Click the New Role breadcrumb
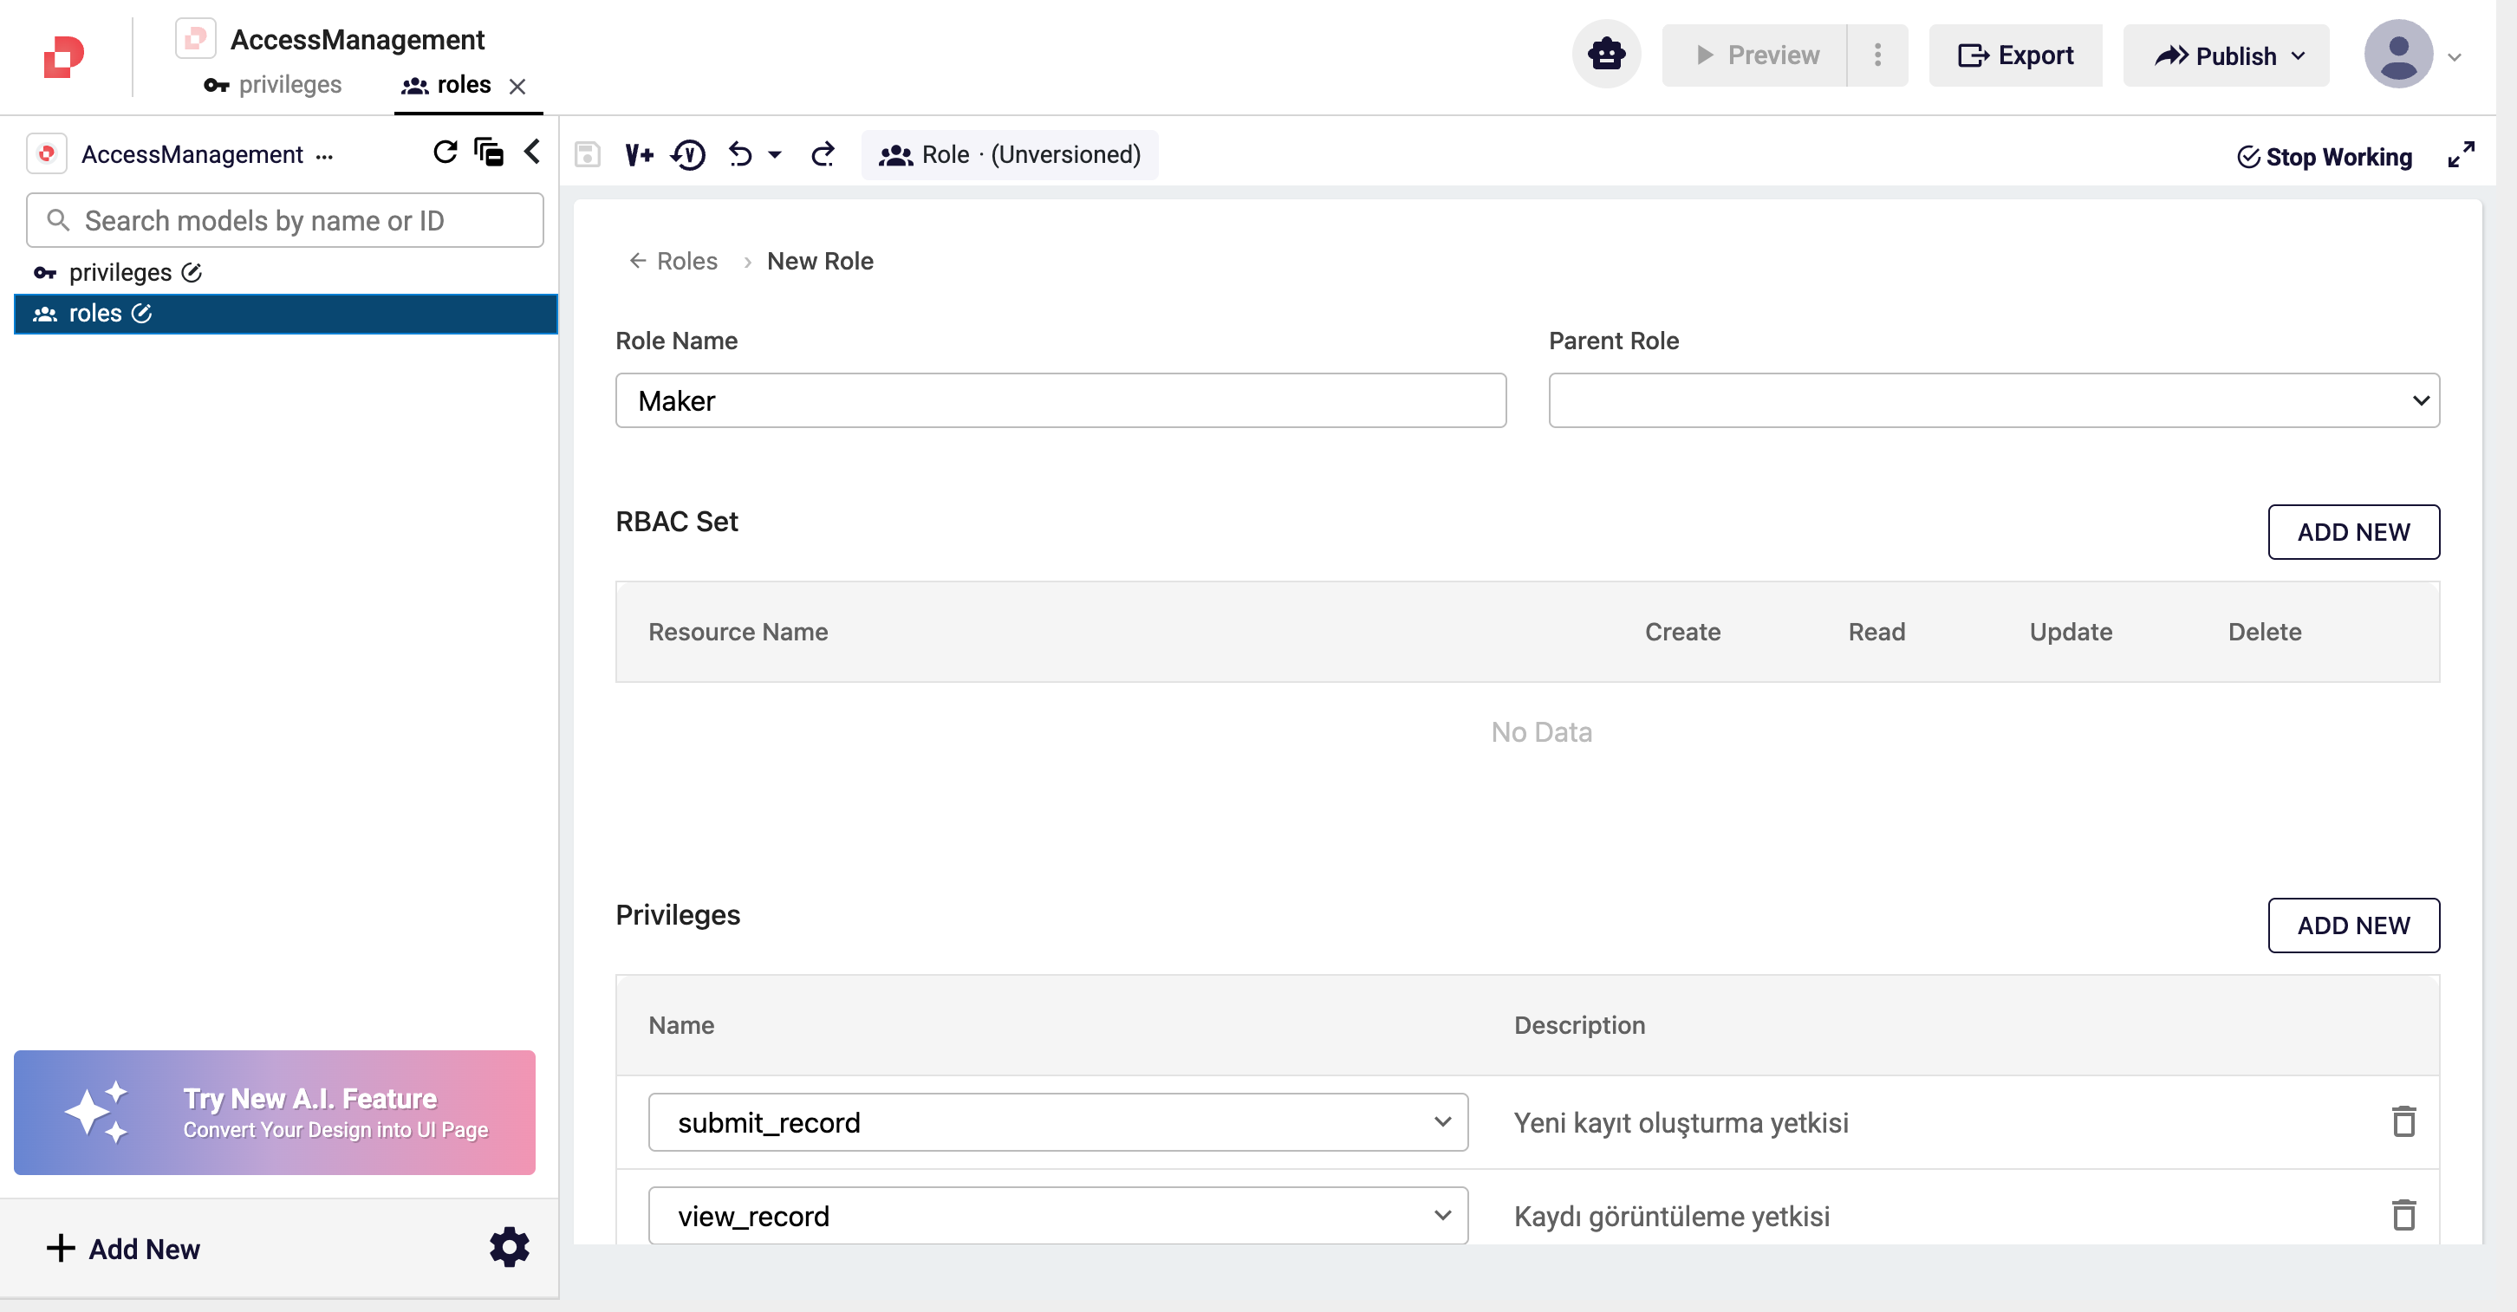 click(820, 261)
